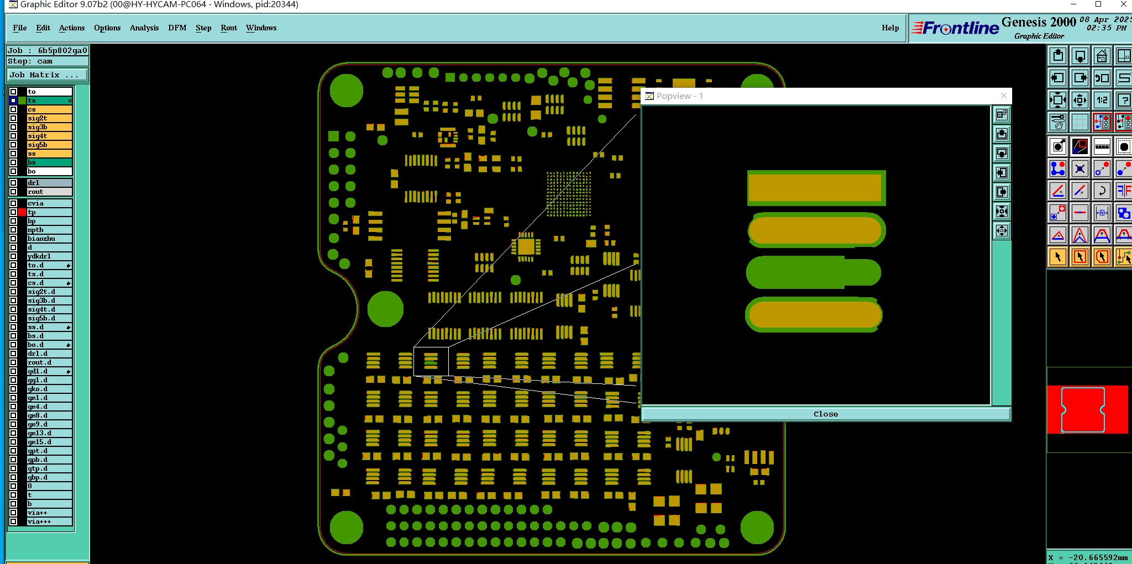Toggle the checkbox for layer ts
1132x564 pixels.
(13, 101)
